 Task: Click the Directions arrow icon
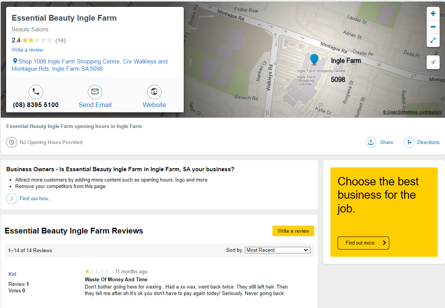409,142
